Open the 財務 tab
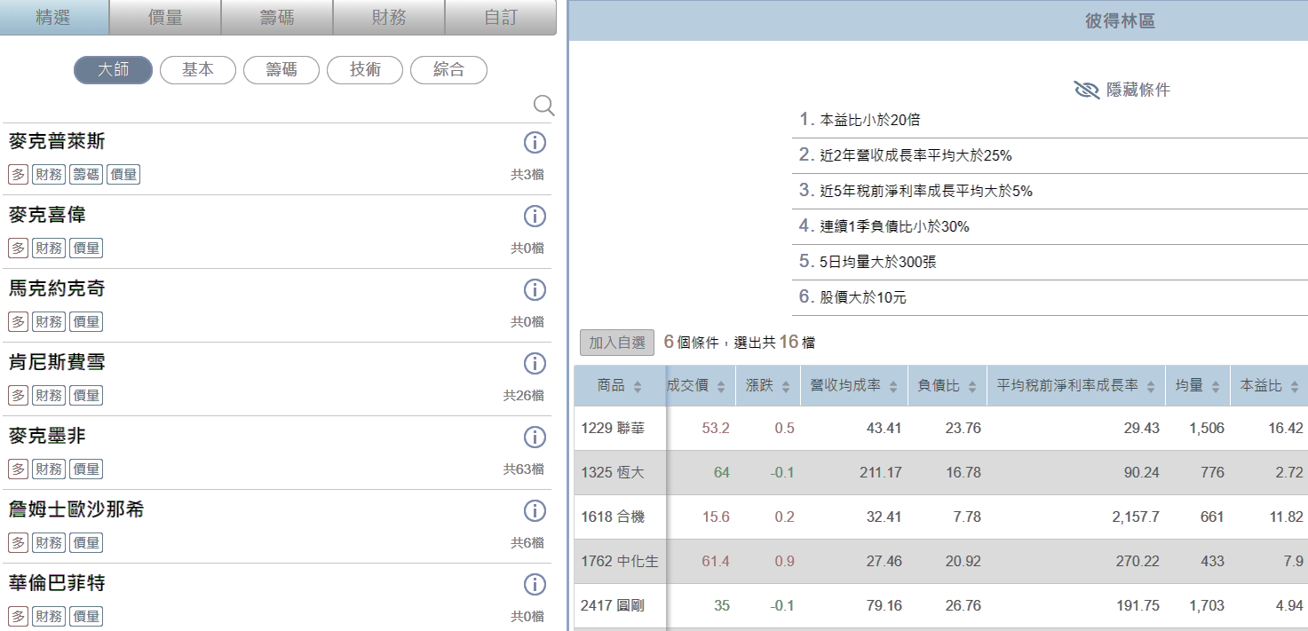The width and height of the screenshot is (1308, 631). tap(388, 18)
